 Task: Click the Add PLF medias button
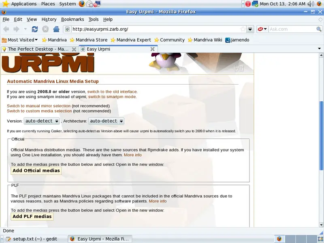pos(32,216)
